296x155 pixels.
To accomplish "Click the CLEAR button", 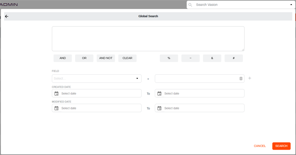I will (127, 58).
